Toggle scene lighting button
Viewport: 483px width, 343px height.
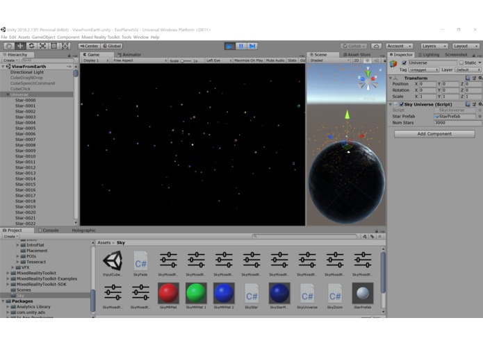point(366,60)
